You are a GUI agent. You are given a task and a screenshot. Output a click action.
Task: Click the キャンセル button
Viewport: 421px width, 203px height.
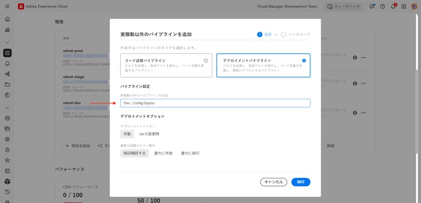[273, 182]
